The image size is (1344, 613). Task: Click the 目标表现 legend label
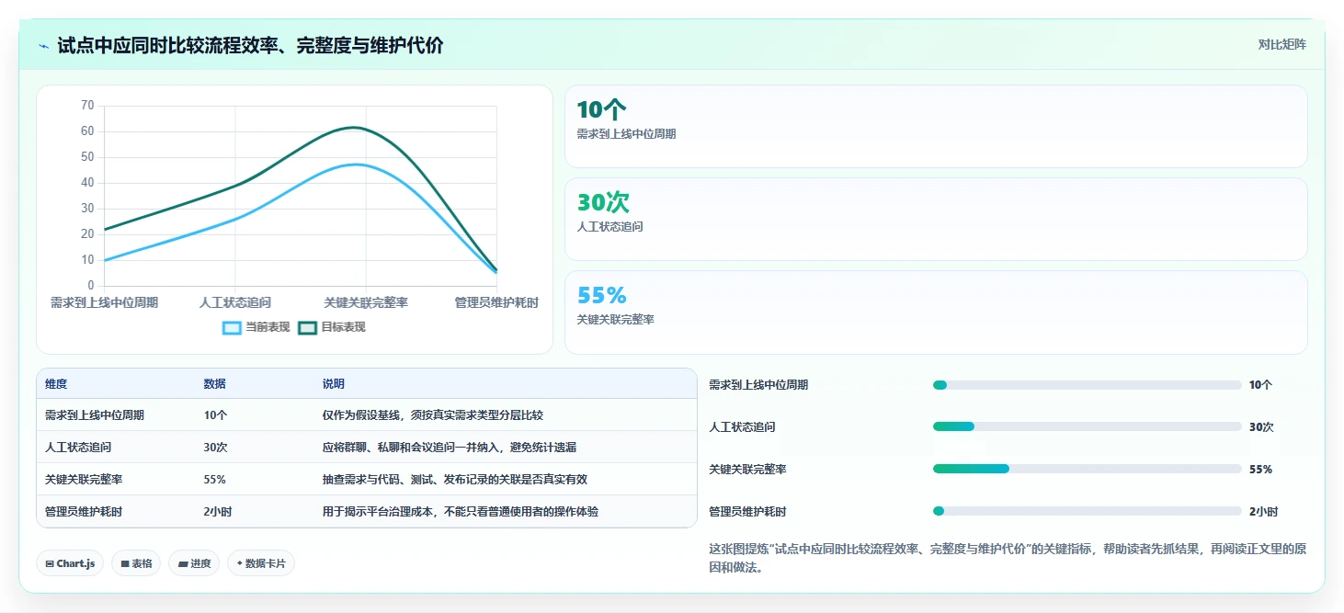pyautogui.click(x=343, y=327)
